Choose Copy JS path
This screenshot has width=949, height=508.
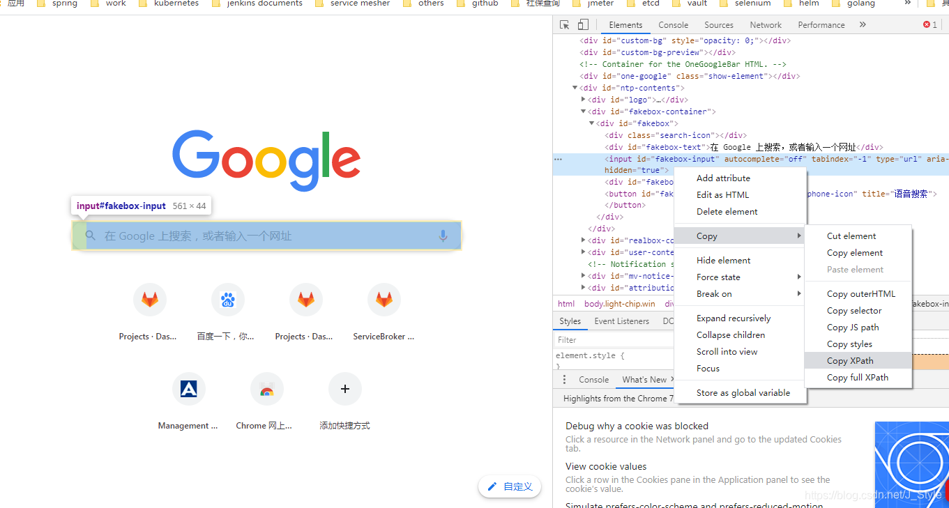point(858,328)
